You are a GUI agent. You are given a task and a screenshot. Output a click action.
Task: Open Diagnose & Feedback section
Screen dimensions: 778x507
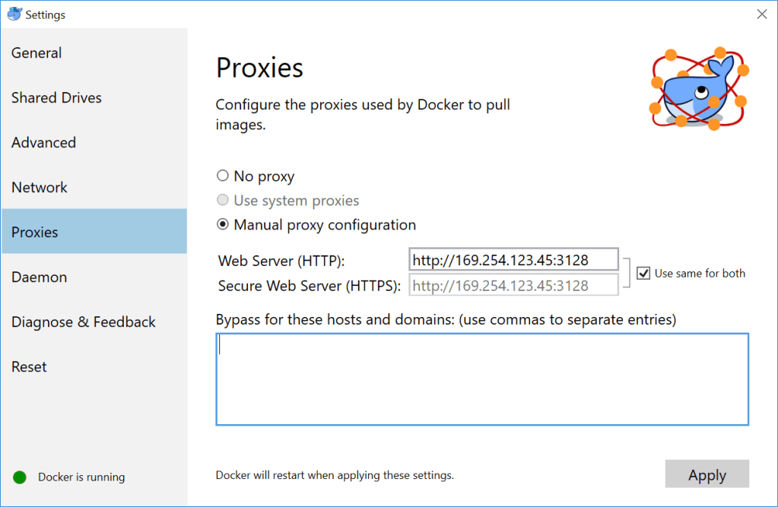[83, 322]
